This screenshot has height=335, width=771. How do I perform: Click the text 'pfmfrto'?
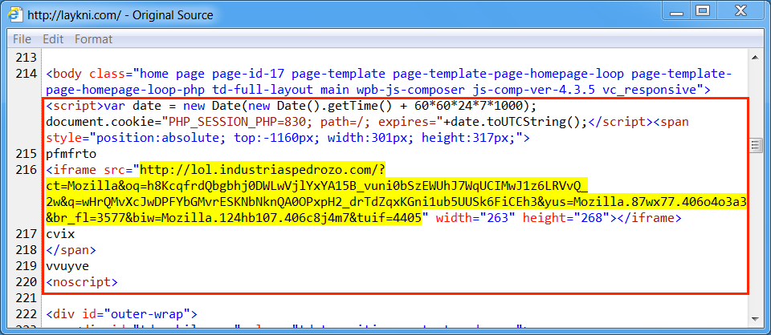click(x=71, y=154)
